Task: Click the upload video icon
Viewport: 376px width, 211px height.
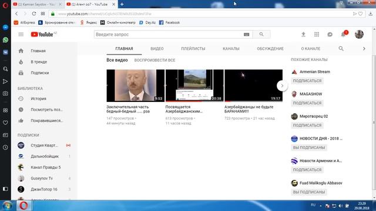Action: tap(303, 35)
